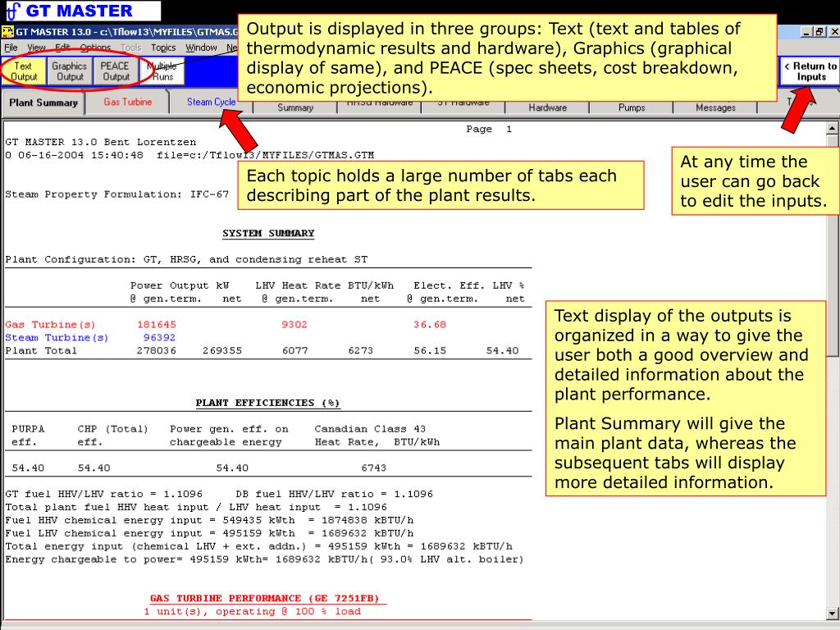
Task: Switch to the Gas Turbine tab
Action: point(127,102)
